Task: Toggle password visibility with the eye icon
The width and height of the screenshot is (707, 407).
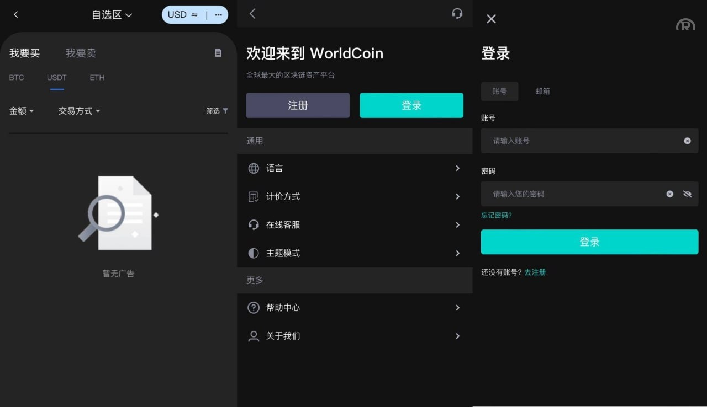Action: coord(687,194)
